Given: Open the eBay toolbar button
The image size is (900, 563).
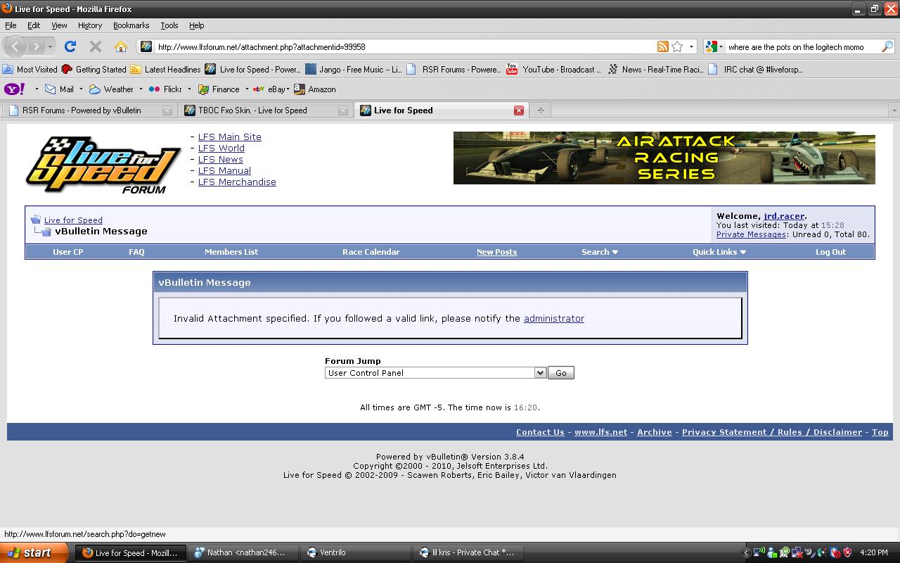Looking at the screenshot, I should click(269, 89).
